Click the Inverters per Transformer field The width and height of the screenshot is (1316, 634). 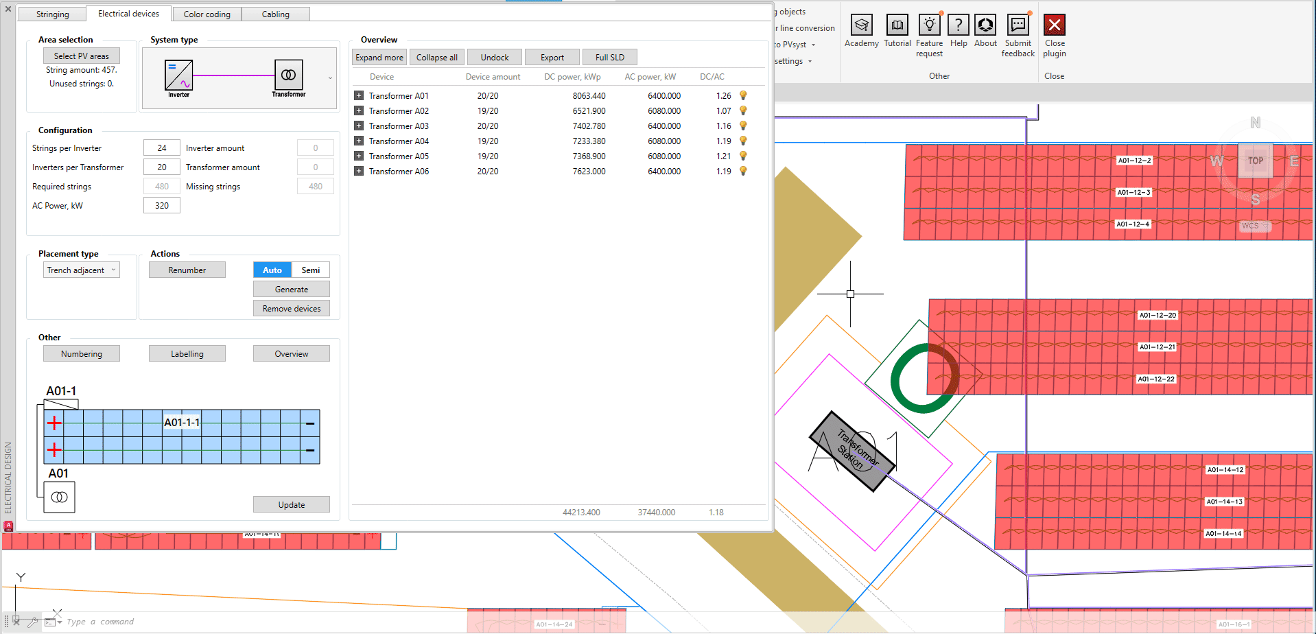point(162,167)
